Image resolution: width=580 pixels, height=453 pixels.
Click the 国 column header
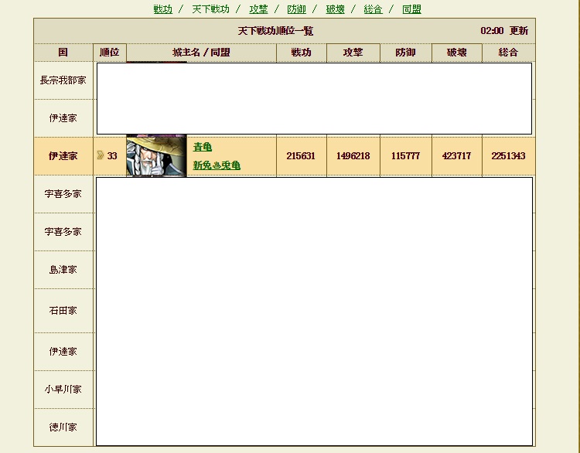pos(63,52)
